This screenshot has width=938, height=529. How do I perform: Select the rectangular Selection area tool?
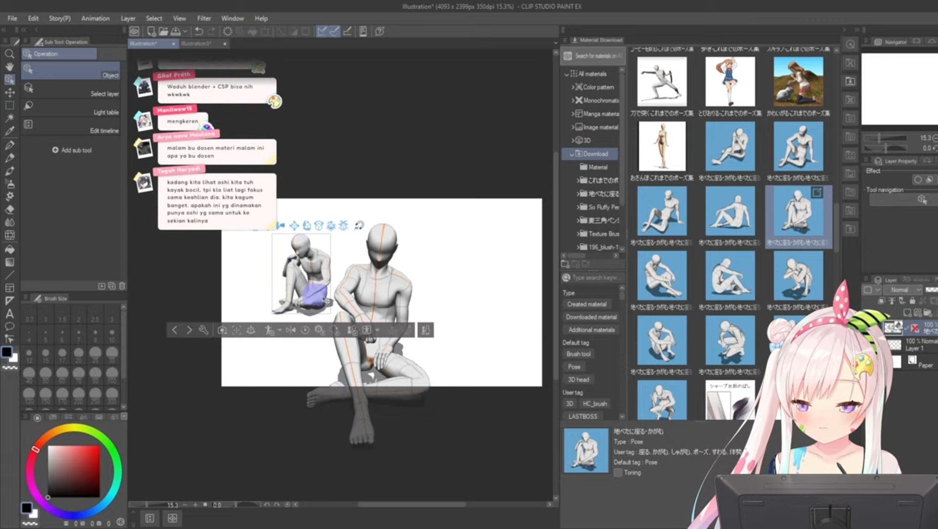tap(9, 105)
